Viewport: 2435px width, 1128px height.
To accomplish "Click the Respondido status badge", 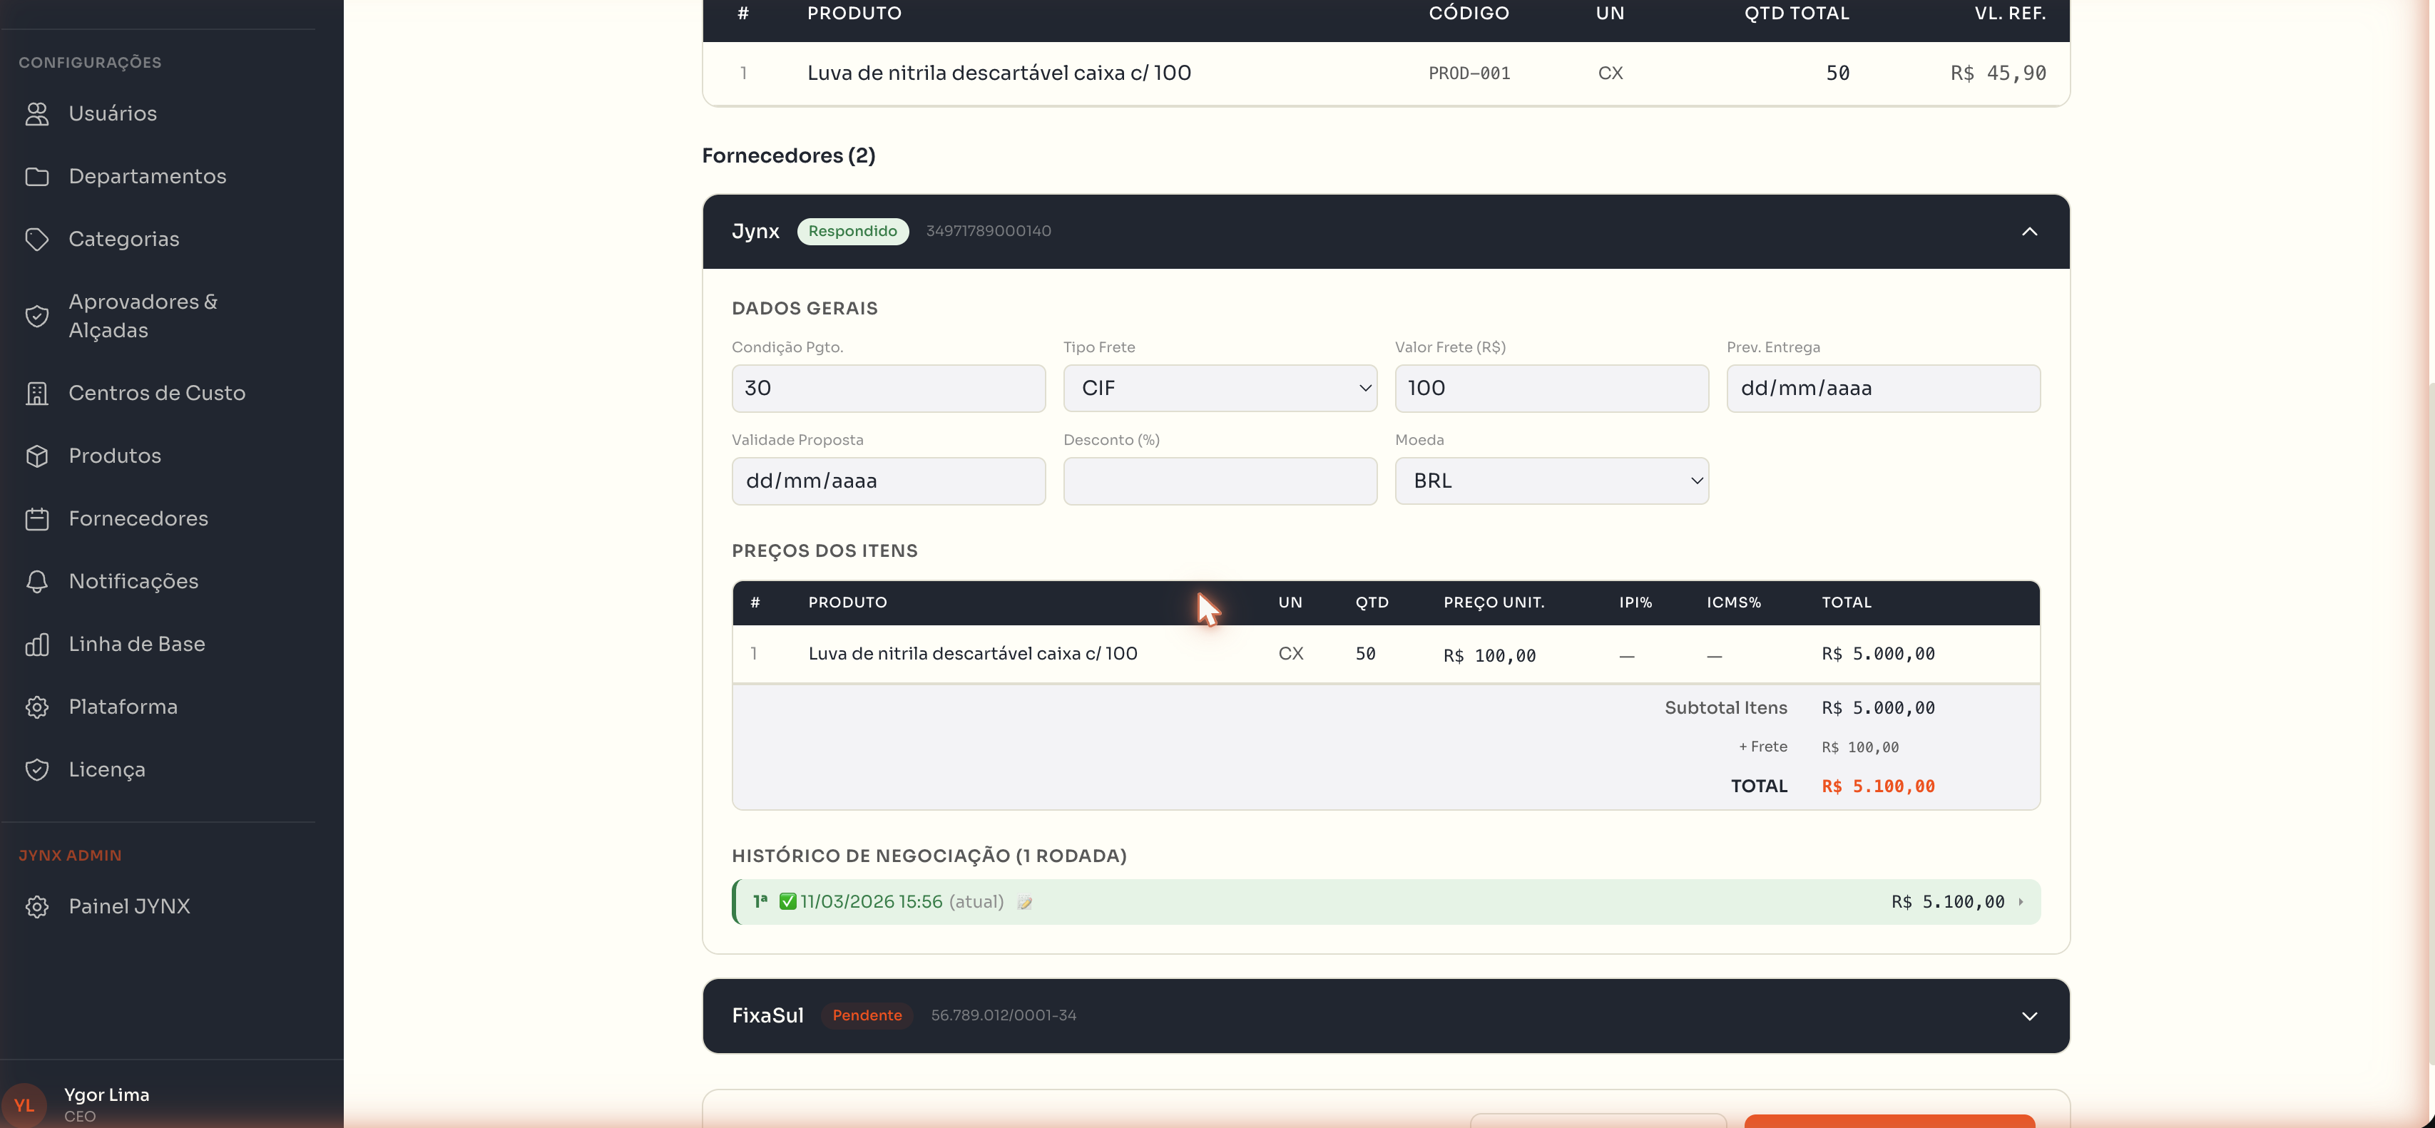I will click(x=852, y=232).
